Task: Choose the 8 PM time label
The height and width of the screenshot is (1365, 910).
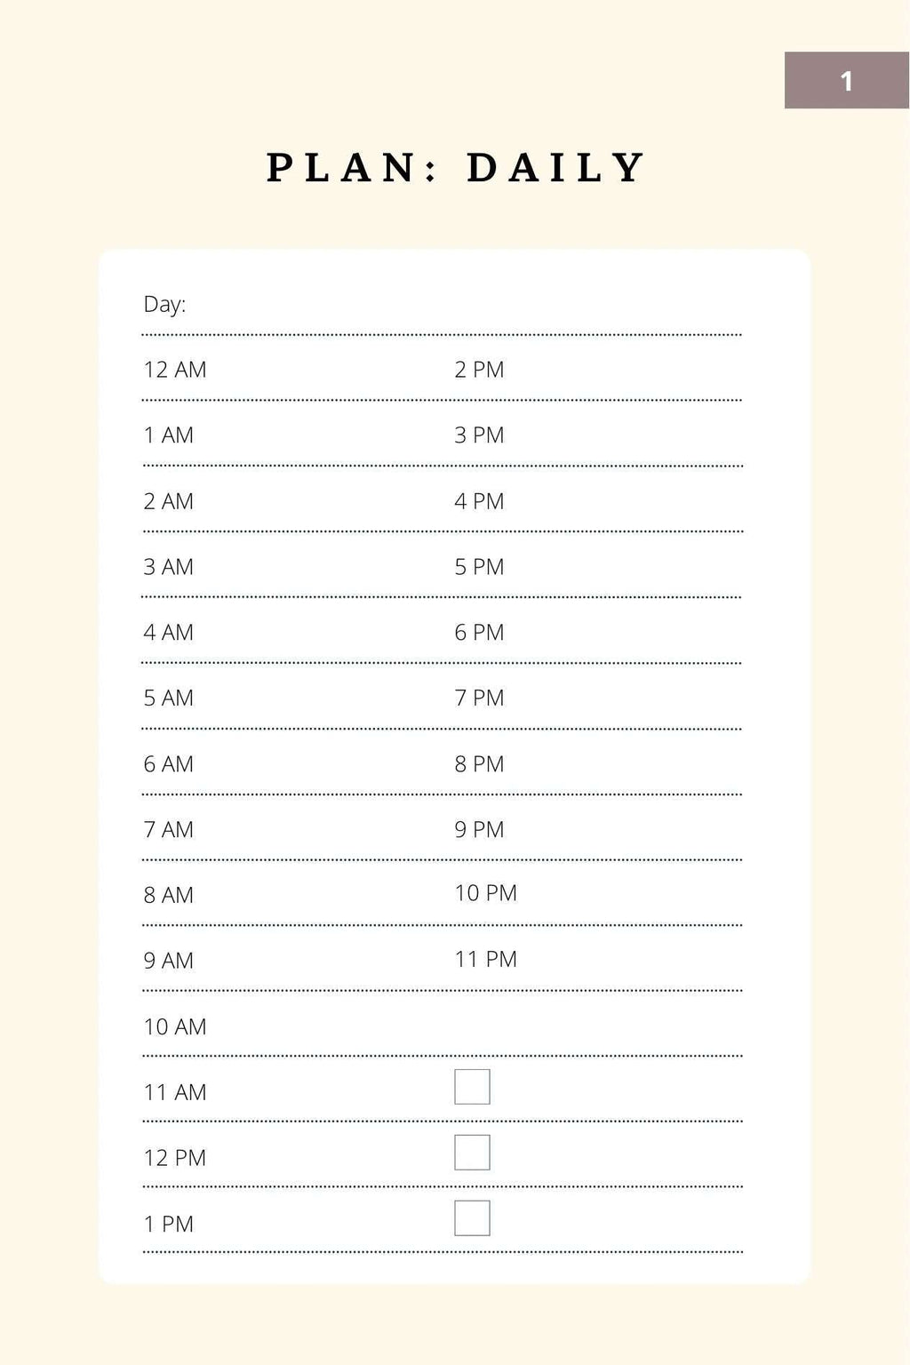Action: click(x=479, y=764)
